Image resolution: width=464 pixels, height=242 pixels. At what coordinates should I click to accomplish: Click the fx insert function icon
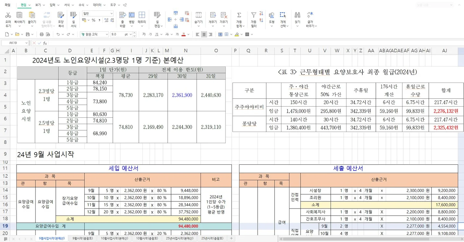pyautogui.click(x=45, y=43)
